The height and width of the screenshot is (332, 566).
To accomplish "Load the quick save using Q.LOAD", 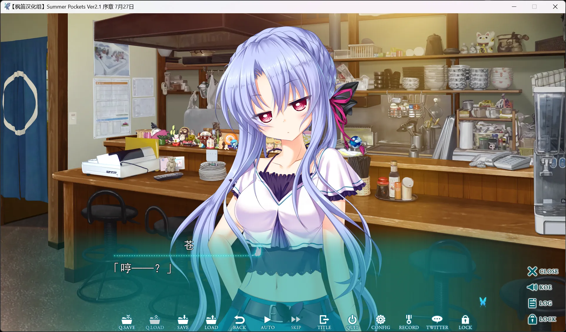I will [155, 322].
